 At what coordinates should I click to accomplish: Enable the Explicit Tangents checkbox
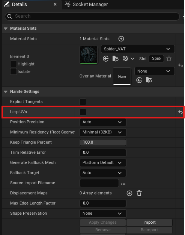(83, 102)
